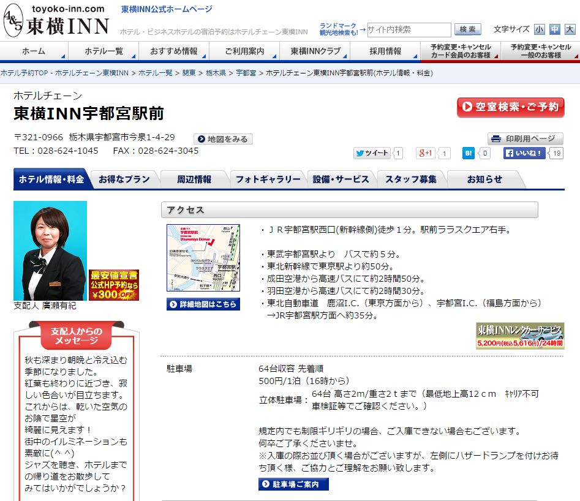Click the 宇都宮 breadcrumb link
This screenshot has height=501, width=580.
click(246, 73)
